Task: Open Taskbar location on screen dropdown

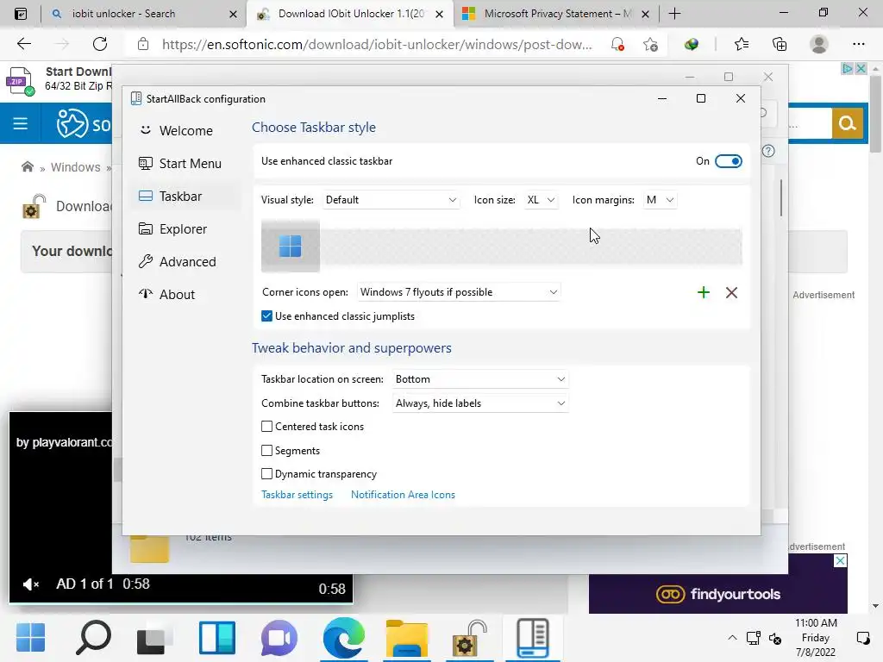Action: point(479,379)
